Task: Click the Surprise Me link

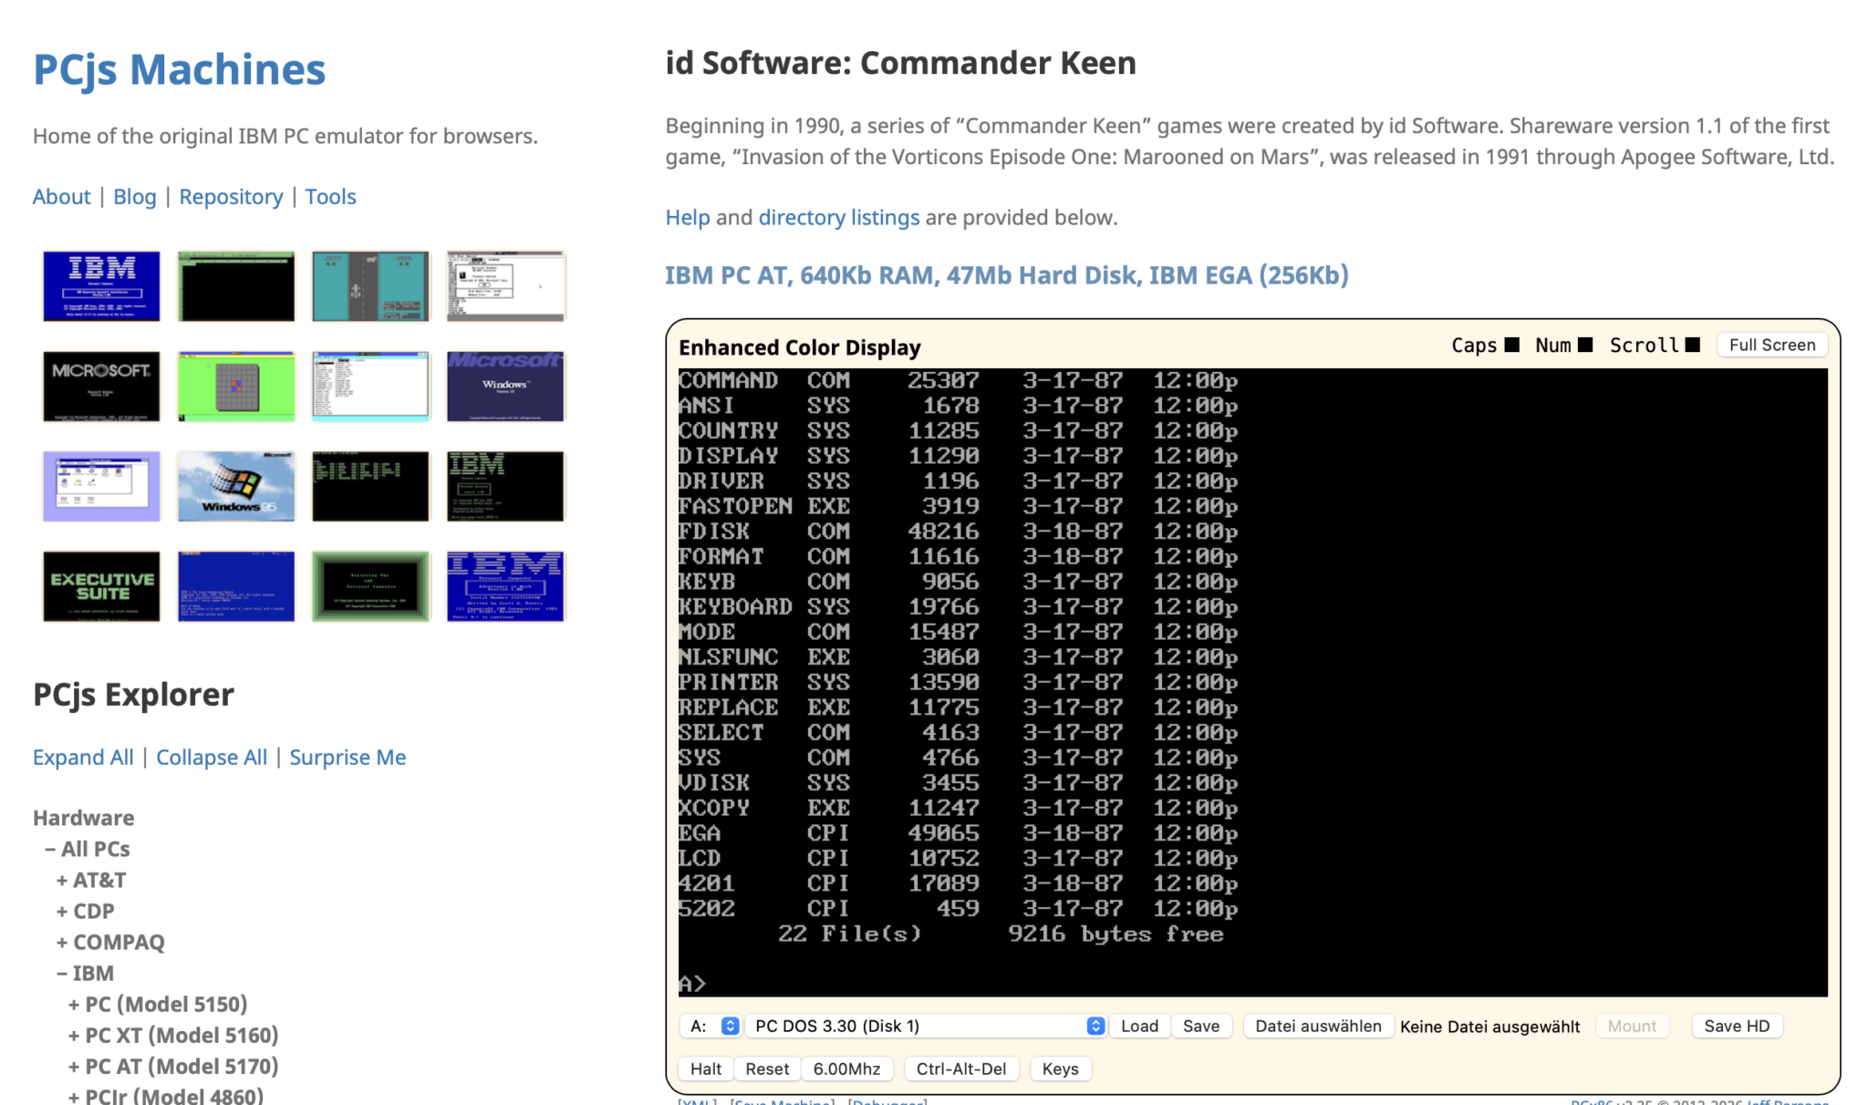Action: [x=348, y=758]
